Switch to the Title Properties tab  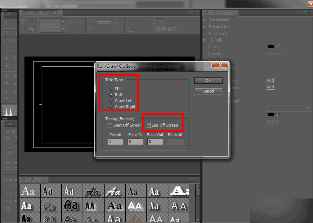219,13
